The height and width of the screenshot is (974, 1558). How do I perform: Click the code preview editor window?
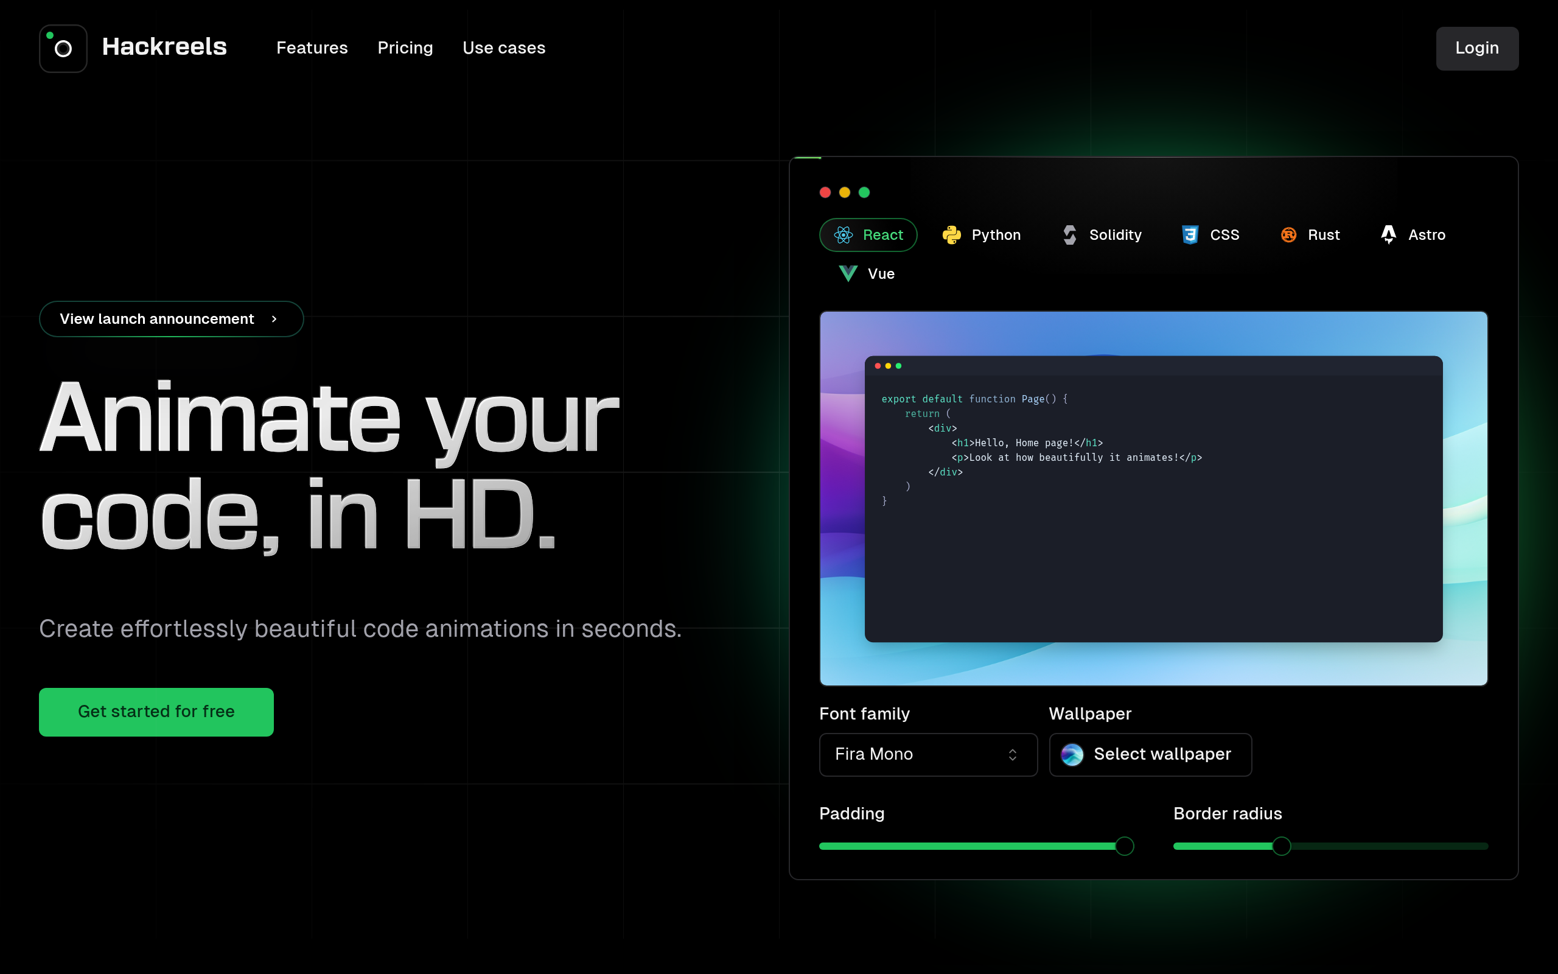pos(1153,499)
